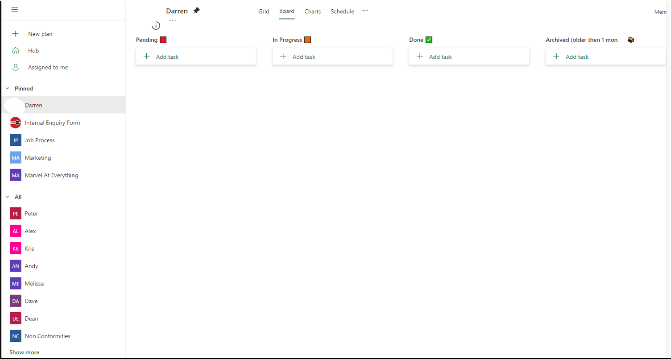Click the NC Non Conformities avatar
Screen dimensions: 671x359
(x=16, y=336)
